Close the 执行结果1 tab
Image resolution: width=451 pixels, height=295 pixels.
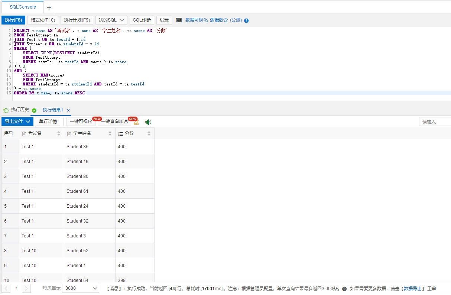pyautogui.click(x=68, y=110)
